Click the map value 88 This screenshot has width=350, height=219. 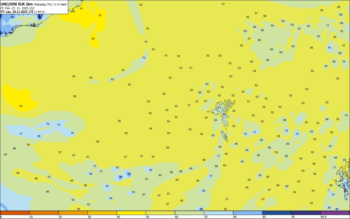pos(121,177)
